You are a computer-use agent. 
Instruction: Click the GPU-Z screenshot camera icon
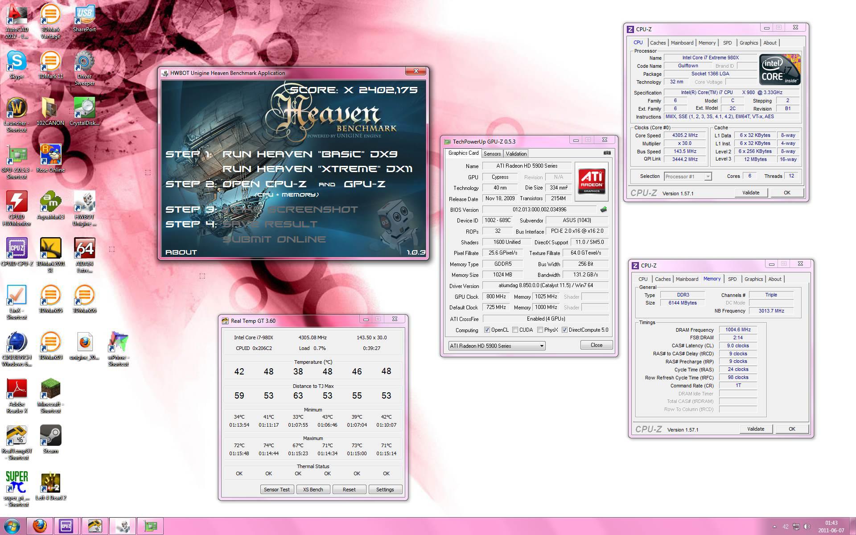[x=607, y=152]
